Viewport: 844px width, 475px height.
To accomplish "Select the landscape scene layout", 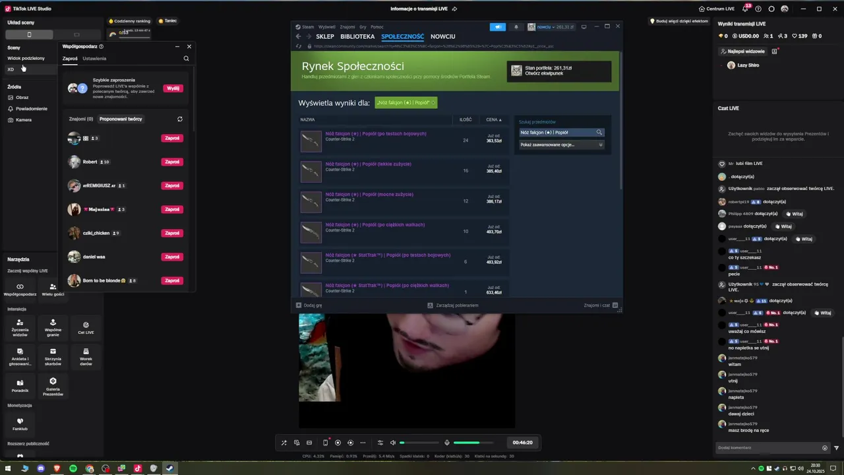I will coord(76,34).
